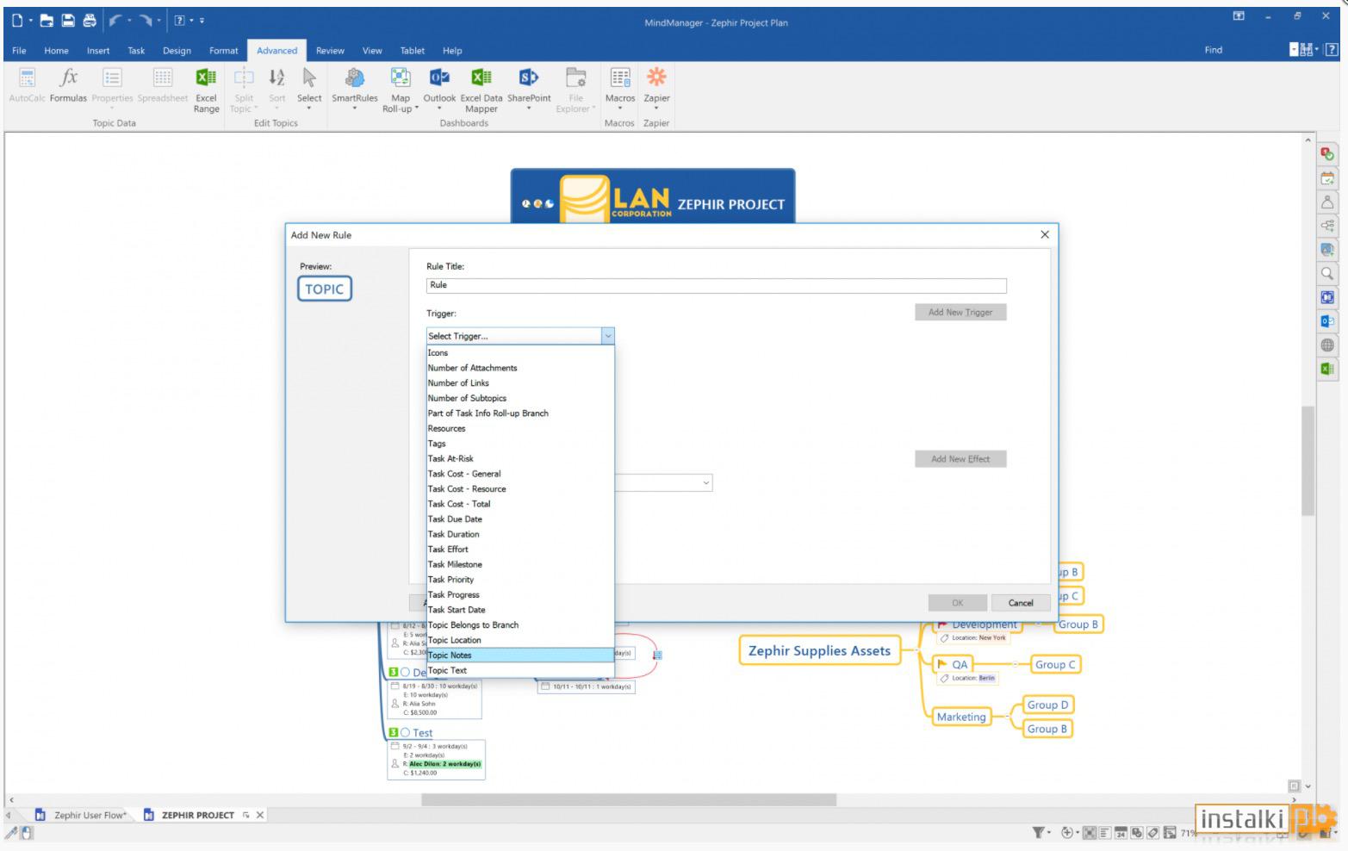Choose Icons in the trigger list
This screenshot has width=1348, height=851.
pos(520,353)
